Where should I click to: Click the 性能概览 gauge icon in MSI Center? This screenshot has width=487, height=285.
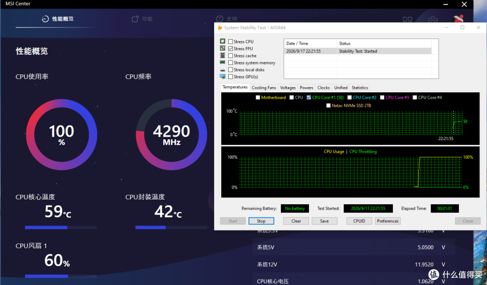click(x=46, y=19)
